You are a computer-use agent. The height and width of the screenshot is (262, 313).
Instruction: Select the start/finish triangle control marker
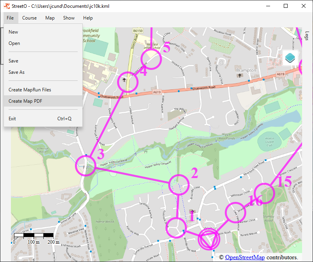pos(209,239)
